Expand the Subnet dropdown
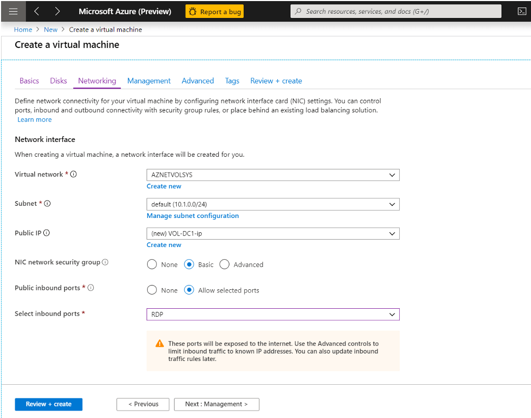This screenshot has height=418, width=531. [x=273, y=204]
